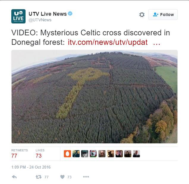The width and height of the screenshot is (189, 184).
Task: Click the reply arrow icon
Action: click(x=14, y=177)
